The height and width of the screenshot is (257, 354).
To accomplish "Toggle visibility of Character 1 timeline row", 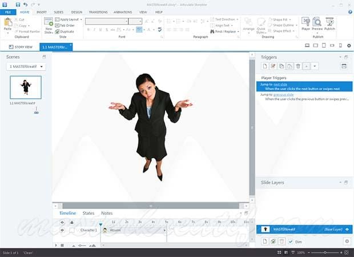I will point(62,230).
